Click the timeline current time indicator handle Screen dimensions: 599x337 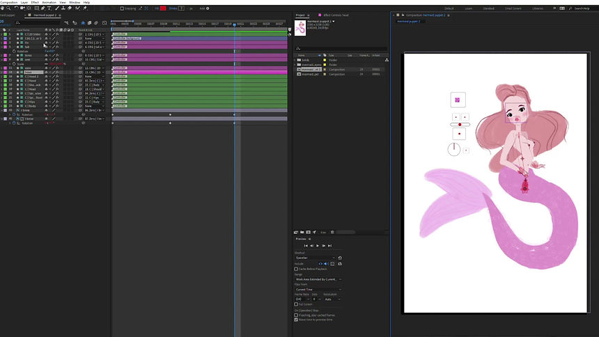[234, 24]
